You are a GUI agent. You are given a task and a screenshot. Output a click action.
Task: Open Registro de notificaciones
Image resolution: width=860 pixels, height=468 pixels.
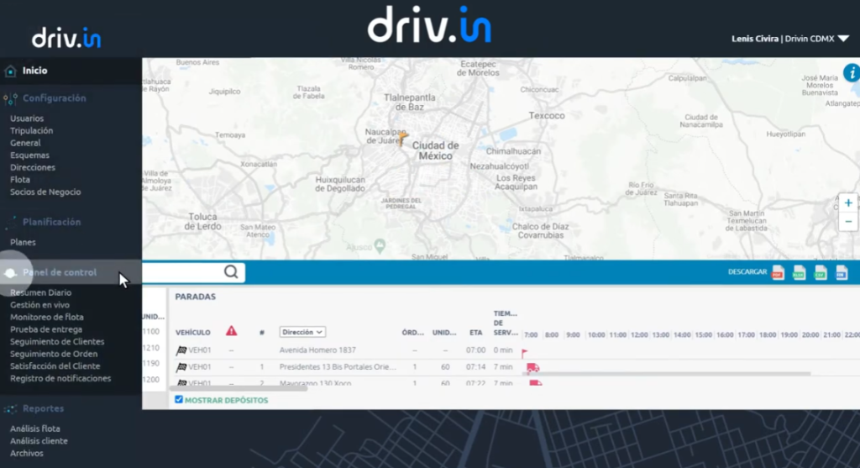pos(60,379)
